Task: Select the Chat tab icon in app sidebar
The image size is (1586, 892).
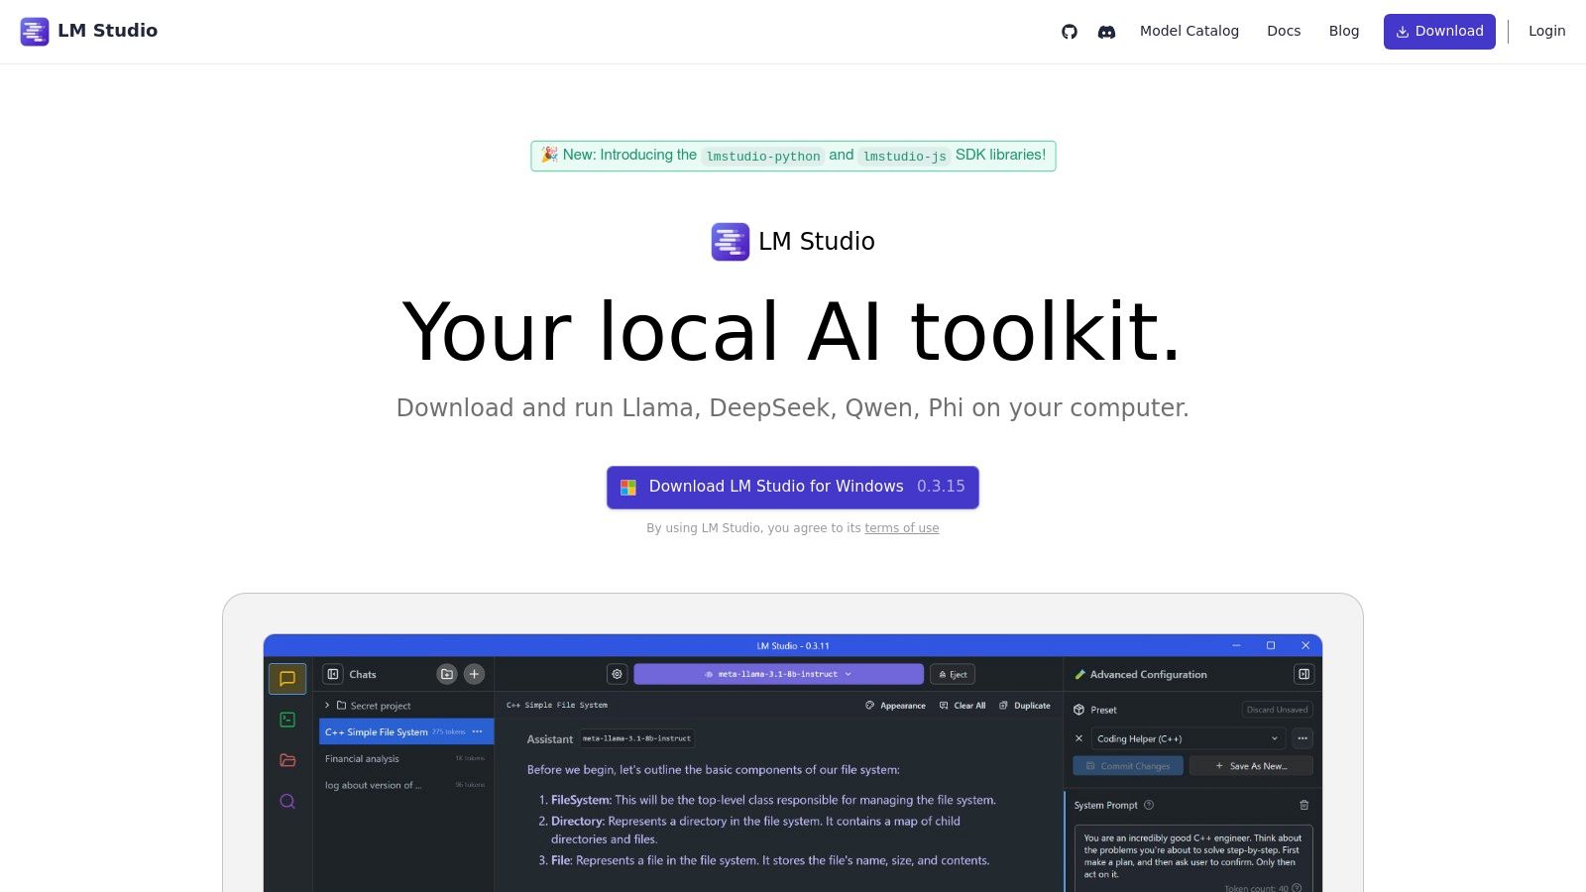Action: click(x=287, y=679)
